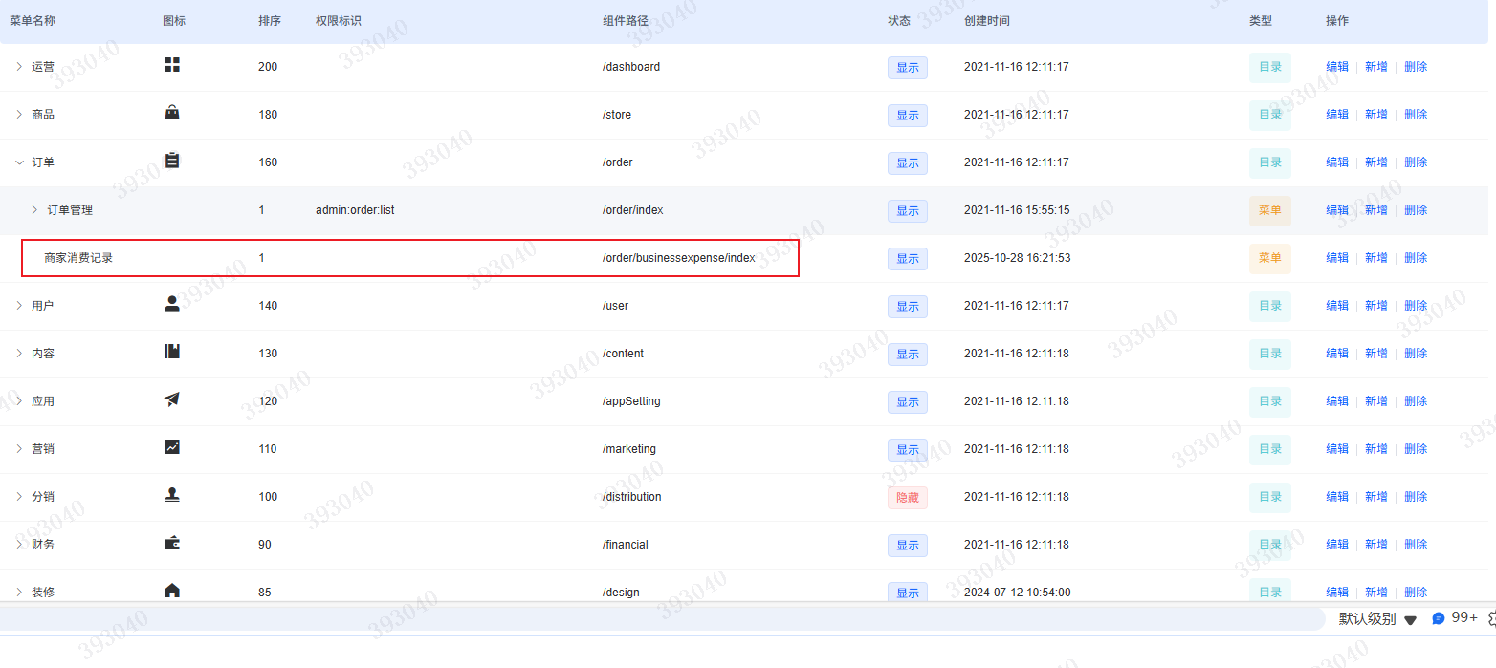Click the 创建时间 column header
The height and width of the screenshot is (668, 1496).
click(x=986, y=21)
